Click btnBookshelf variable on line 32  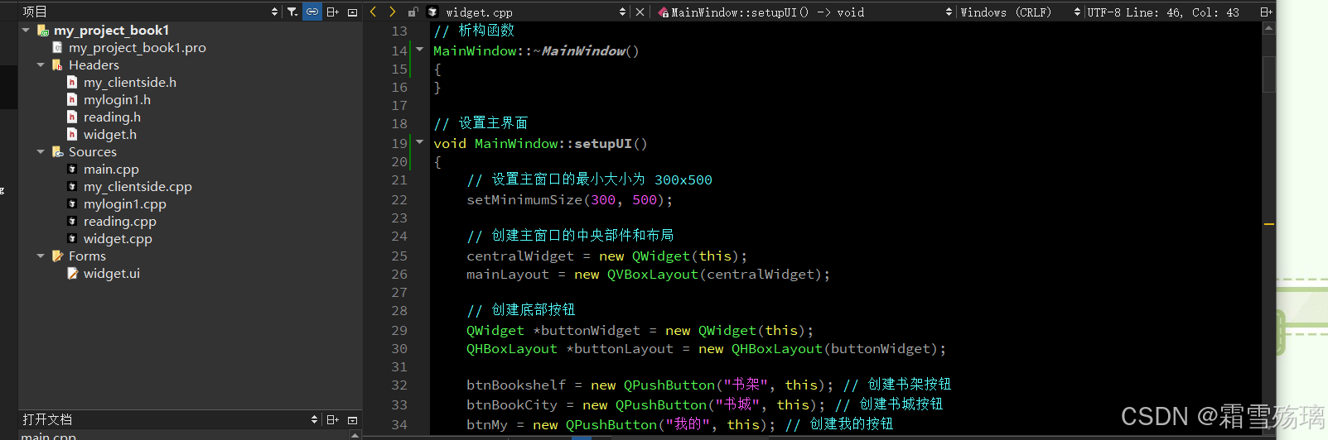point(516,385)
